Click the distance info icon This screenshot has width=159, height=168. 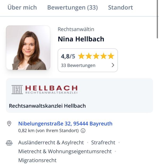tap(83, 131)
